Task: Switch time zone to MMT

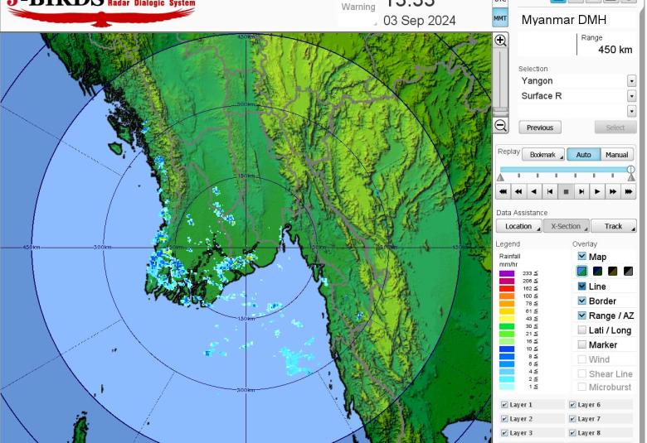Action: click(x=500, y=17)
